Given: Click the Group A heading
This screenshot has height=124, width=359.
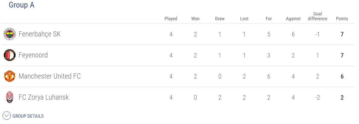Looking at the screenshot, I should tap(21, 5).
